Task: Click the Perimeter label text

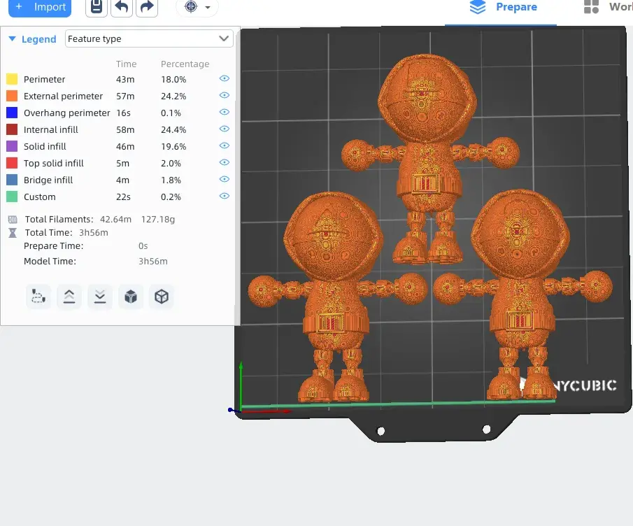Action: 44,79
